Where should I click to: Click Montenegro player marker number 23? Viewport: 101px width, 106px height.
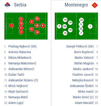click(81, 20)
